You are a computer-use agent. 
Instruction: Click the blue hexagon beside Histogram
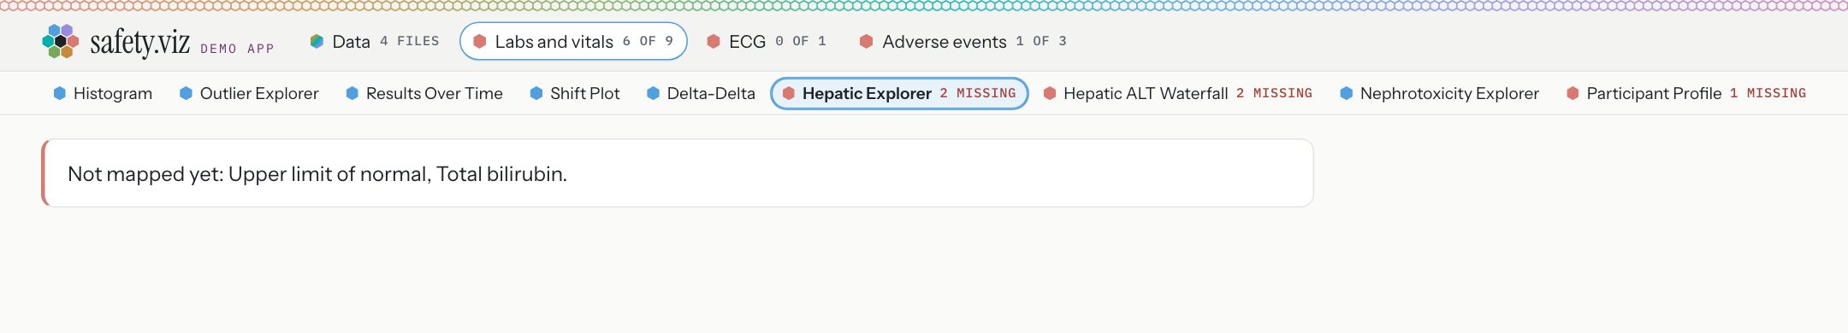point(60,93)
